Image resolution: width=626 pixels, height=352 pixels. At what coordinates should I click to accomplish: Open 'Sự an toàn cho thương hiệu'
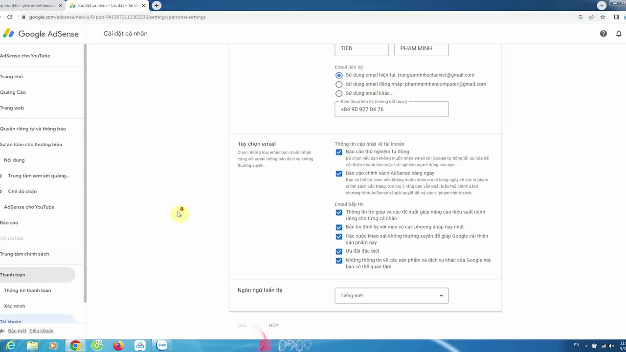point(31,145)
